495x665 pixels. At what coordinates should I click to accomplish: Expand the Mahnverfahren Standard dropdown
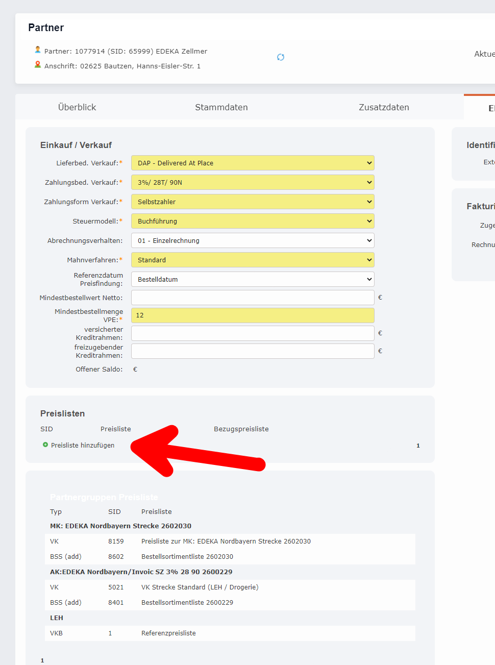pos(253,260)
